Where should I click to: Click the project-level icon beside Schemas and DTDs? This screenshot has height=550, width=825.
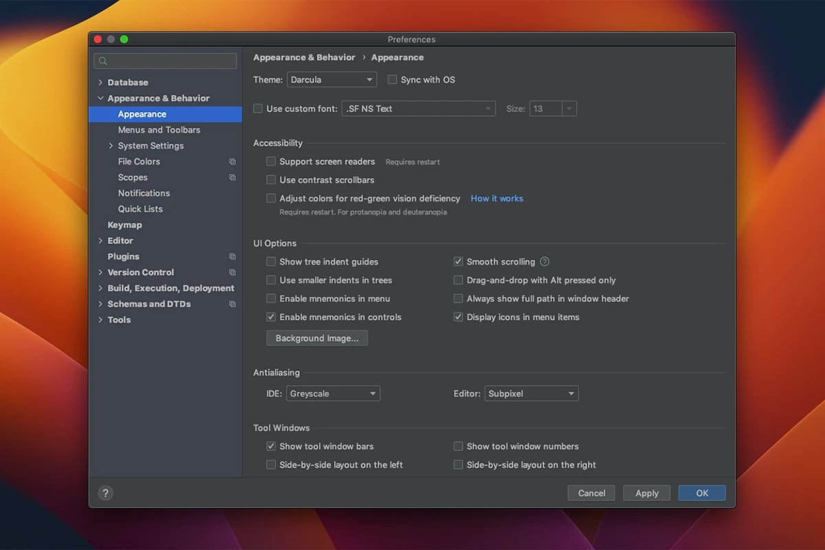pyautogui.click(x=232, y=304)
